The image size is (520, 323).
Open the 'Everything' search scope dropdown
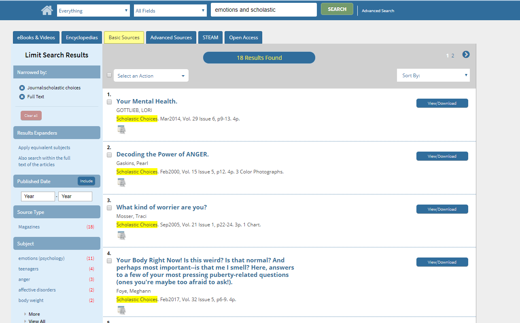(93, 11)
